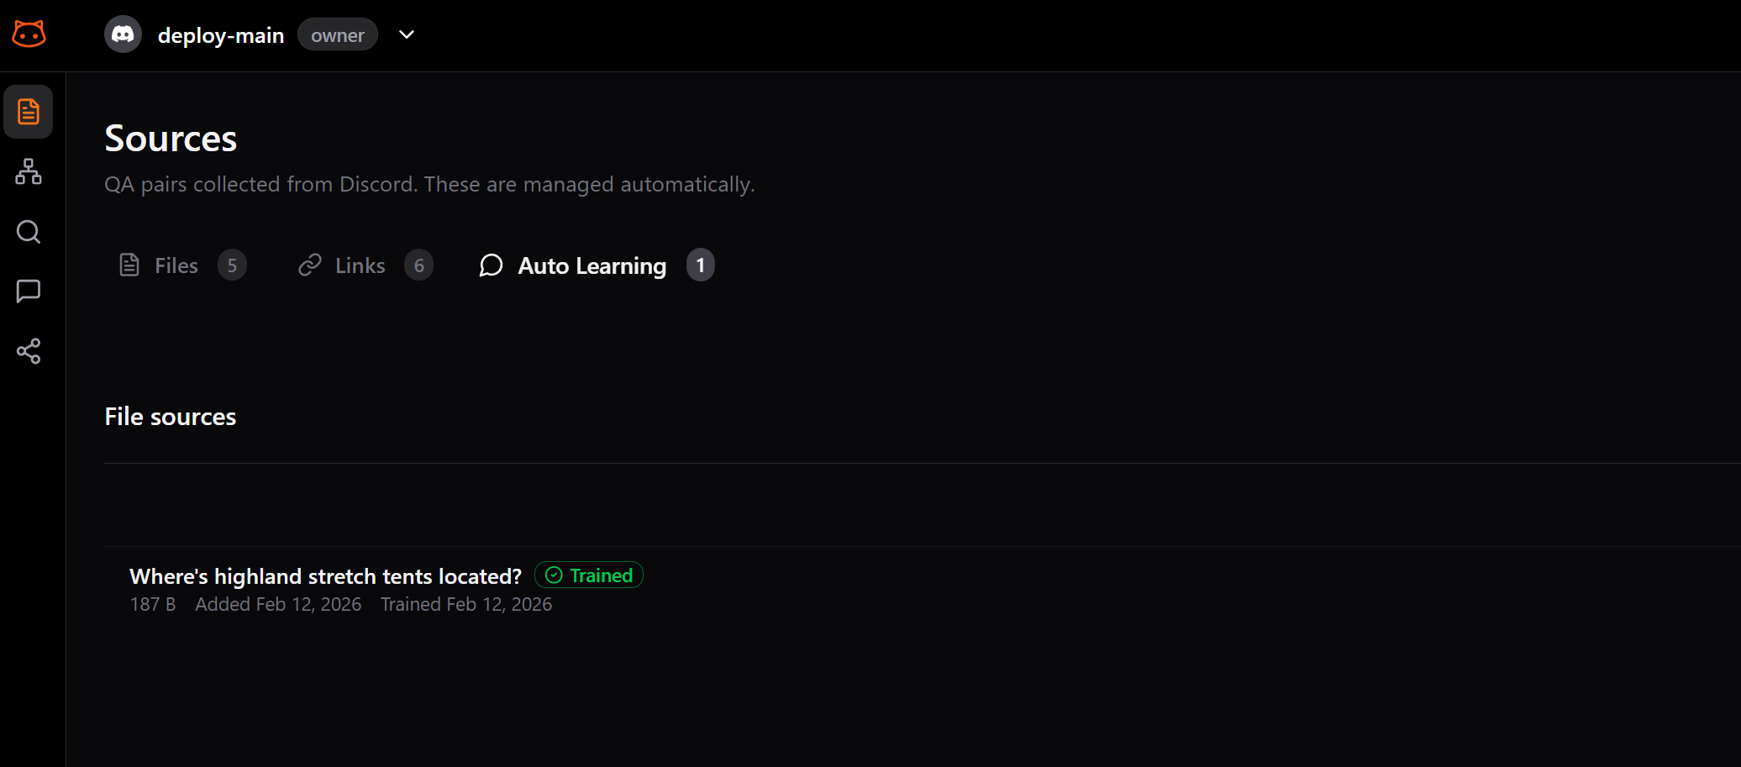Switch to the Files tab
Screen dimensions: 1741x767
coord(175,265)
